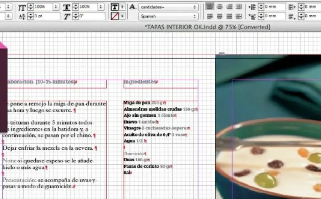
Task: Click the Skew (false italic) icon
Action: coord(67,16)
